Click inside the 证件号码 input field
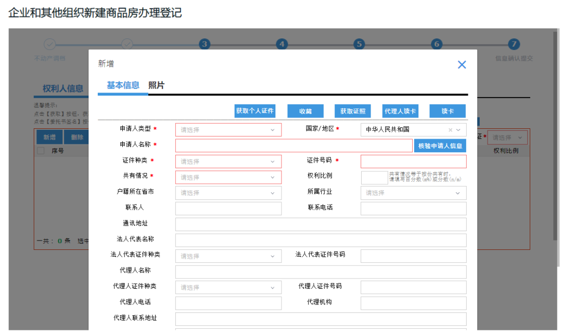 tap(413, 161)
